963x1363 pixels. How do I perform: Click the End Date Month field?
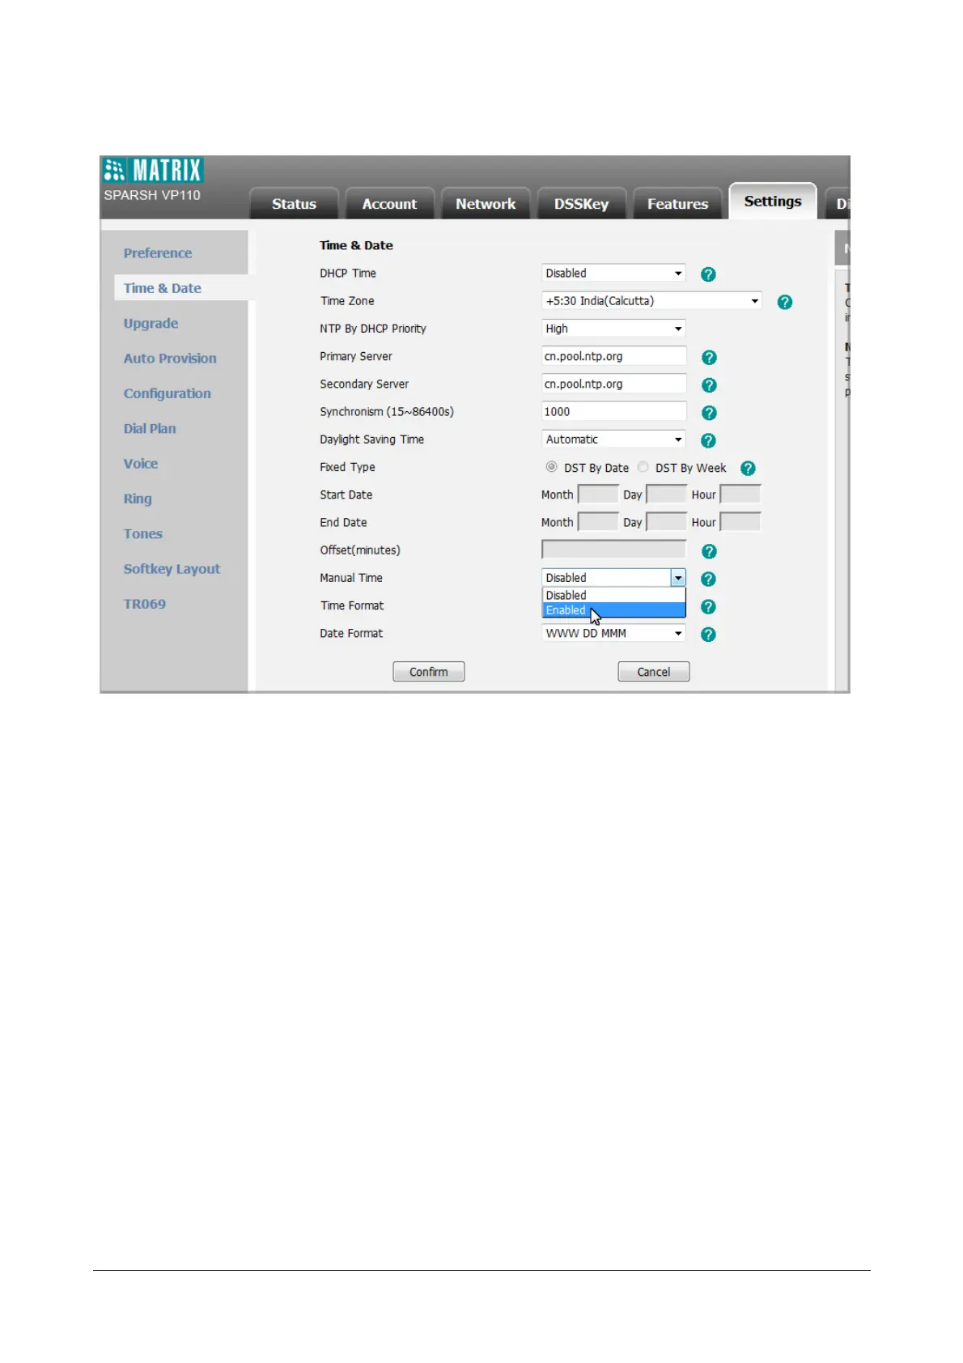(598, 522)
